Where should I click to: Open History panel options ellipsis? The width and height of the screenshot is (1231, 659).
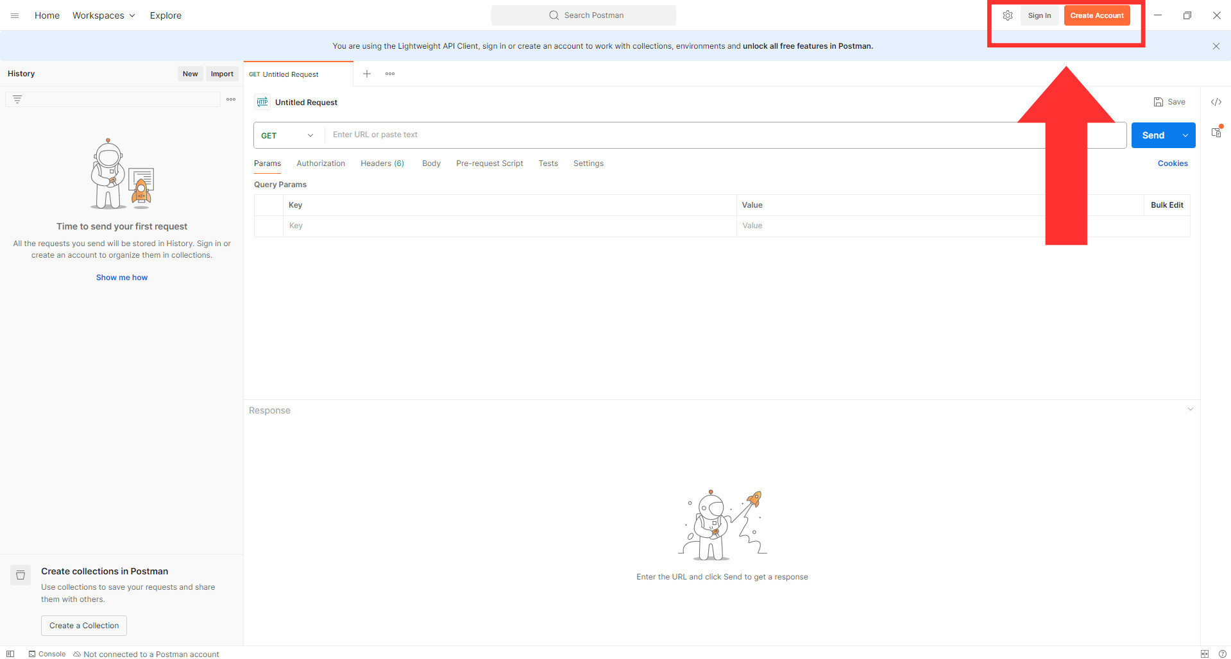(231, 99)
